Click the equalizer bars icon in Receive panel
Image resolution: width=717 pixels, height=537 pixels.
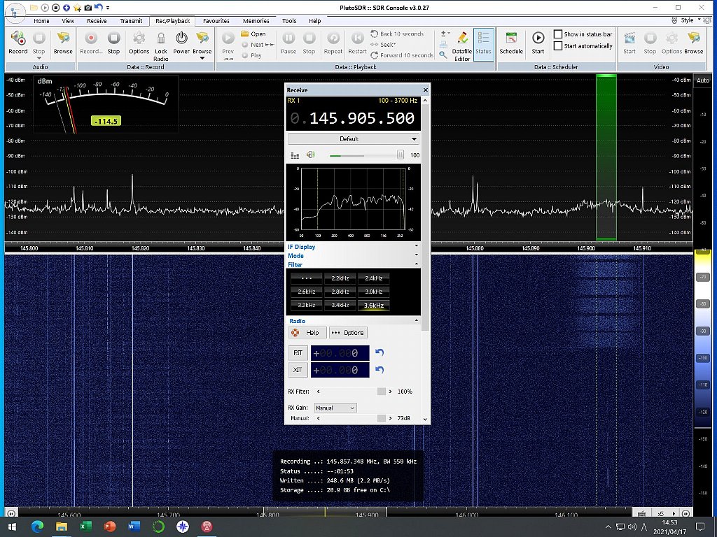pos(295,155)
